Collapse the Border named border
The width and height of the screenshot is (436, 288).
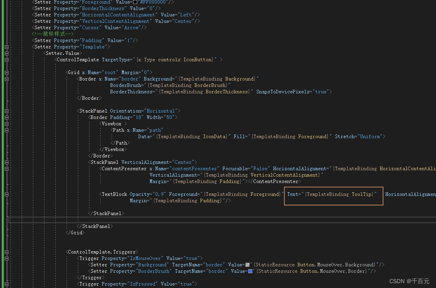pyautogui.click(x=6, y=79)
